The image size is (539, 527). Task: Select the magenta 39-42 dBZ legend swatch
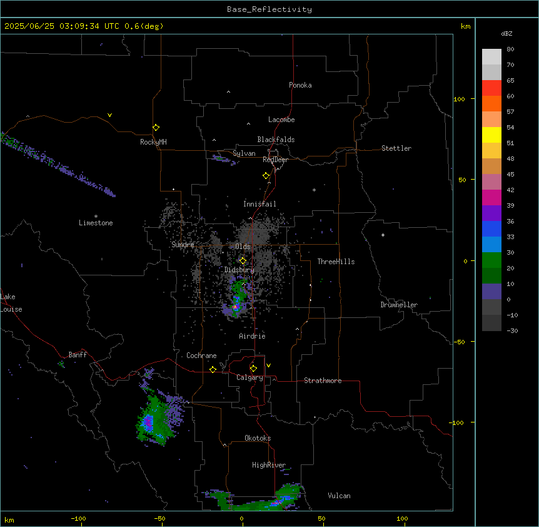point(491,197)
